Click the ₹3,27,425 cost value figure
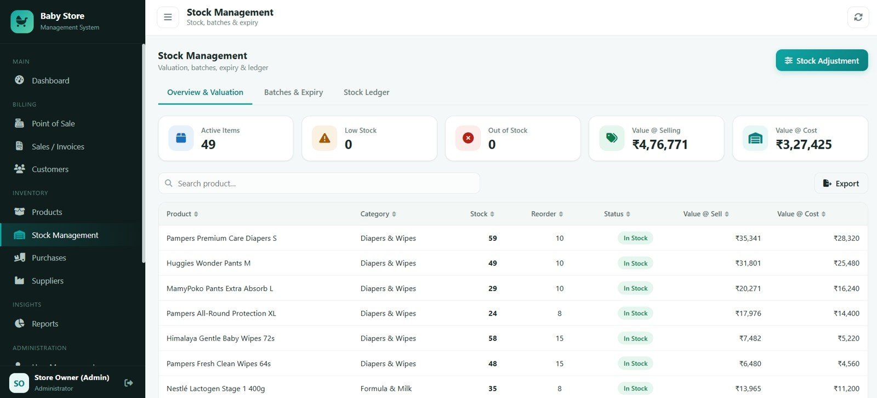This screenshot has width=877, height=398. coord(804,144)
